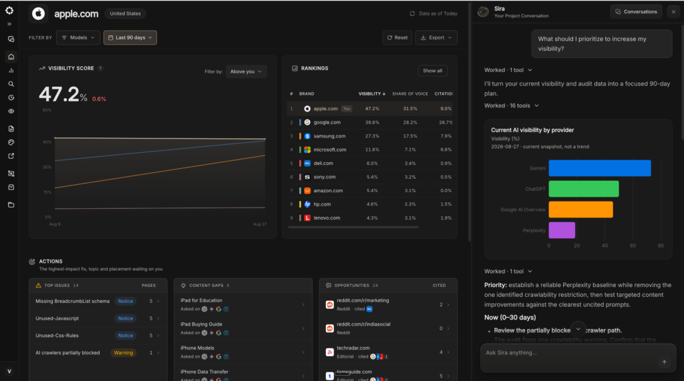Open the palette sidebar icon

[11, 142]
